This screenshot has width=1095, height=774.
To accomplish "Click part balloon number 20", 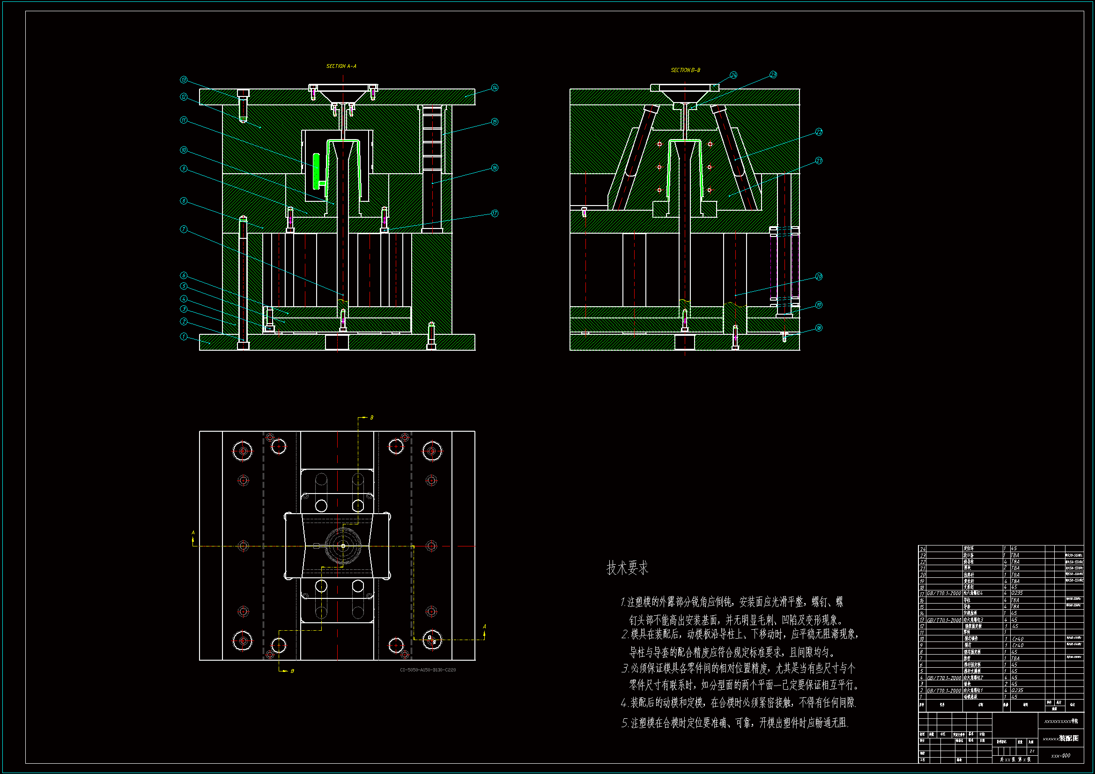I will click(819, 277).
